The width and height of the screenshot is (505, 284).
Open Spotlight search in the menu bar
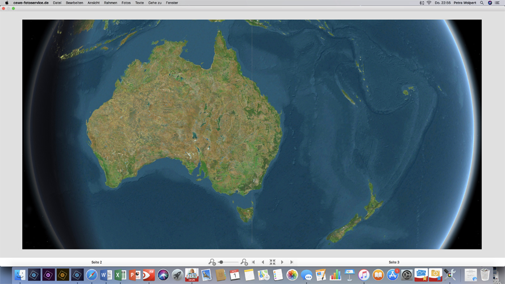coord(482,3)
